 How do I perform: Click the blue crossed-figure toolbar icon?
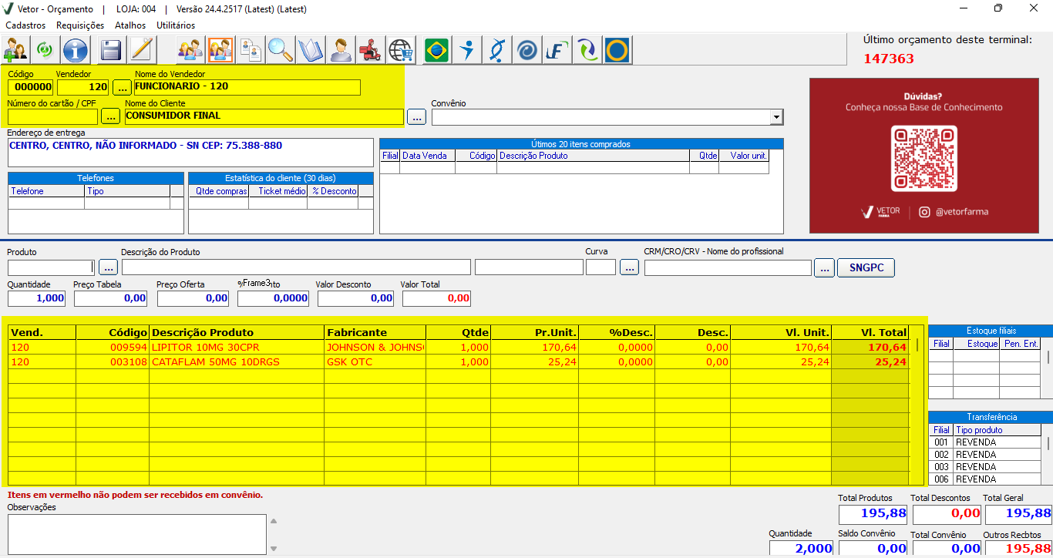pos(497,50)
